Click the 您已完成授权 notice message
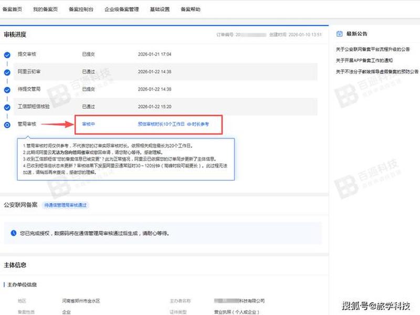The image size is (420, 315). (94, 233)
